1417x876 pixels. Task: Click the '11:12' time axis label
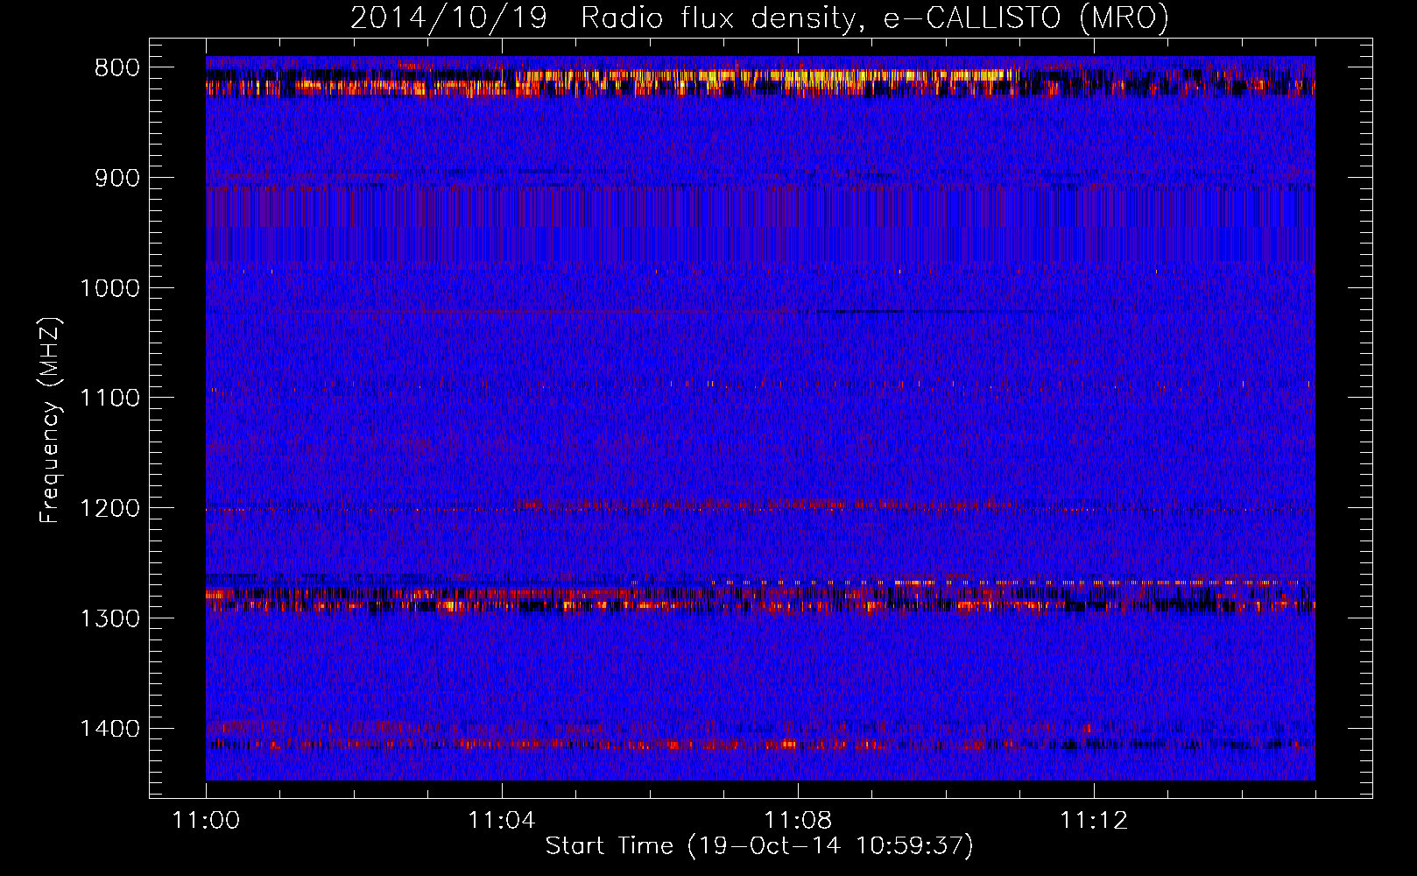[1094, 821]
